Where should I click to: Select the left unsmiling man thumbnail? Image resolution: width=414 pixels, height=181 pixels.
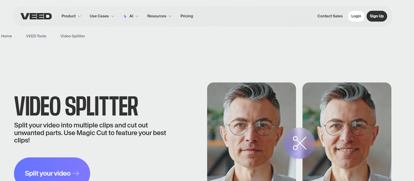252,132
